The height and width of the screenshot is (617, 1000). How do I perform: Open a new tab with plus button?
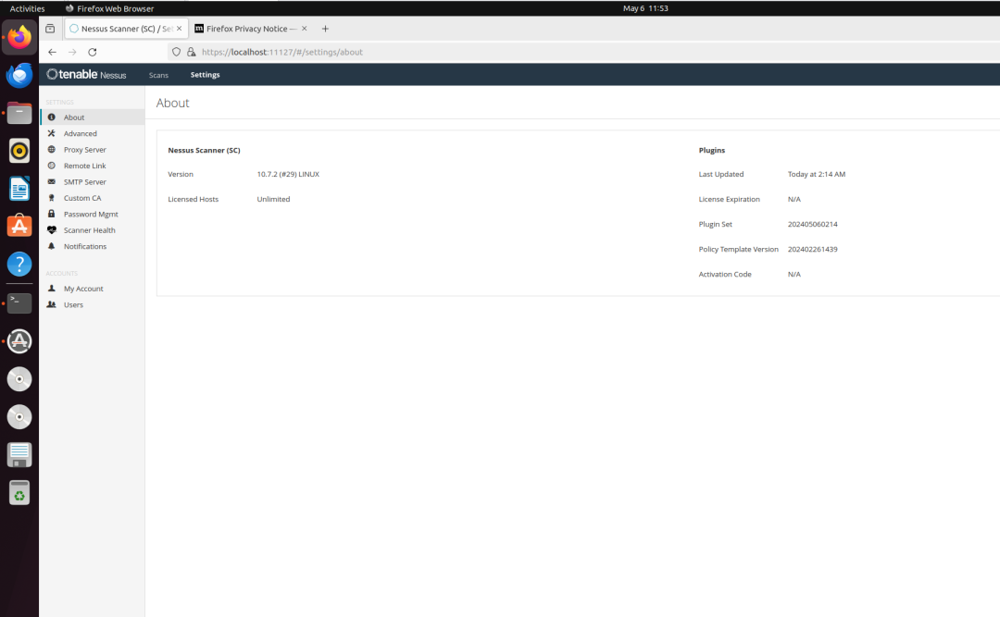(x=325, y=29)
